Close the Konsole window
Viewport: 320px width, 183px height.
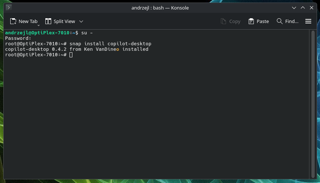312,8
